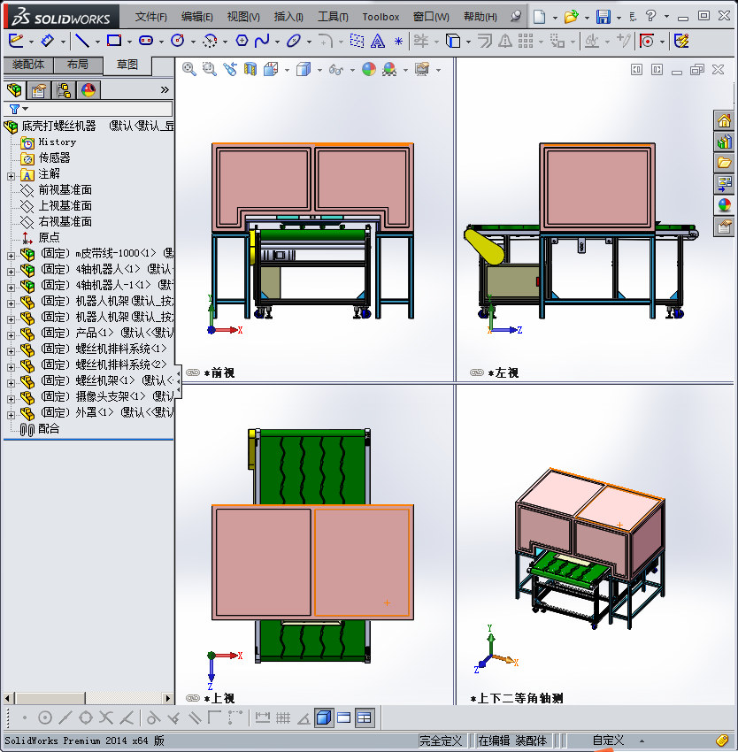The height and width of the screenshot is (752, 738).
Task: Open the Apply Scene icon
Action: [389, 70]
